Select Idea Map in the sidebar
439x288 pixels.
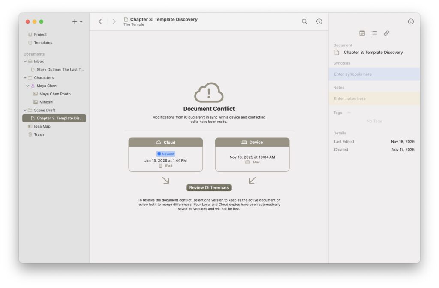pos(42,126)
